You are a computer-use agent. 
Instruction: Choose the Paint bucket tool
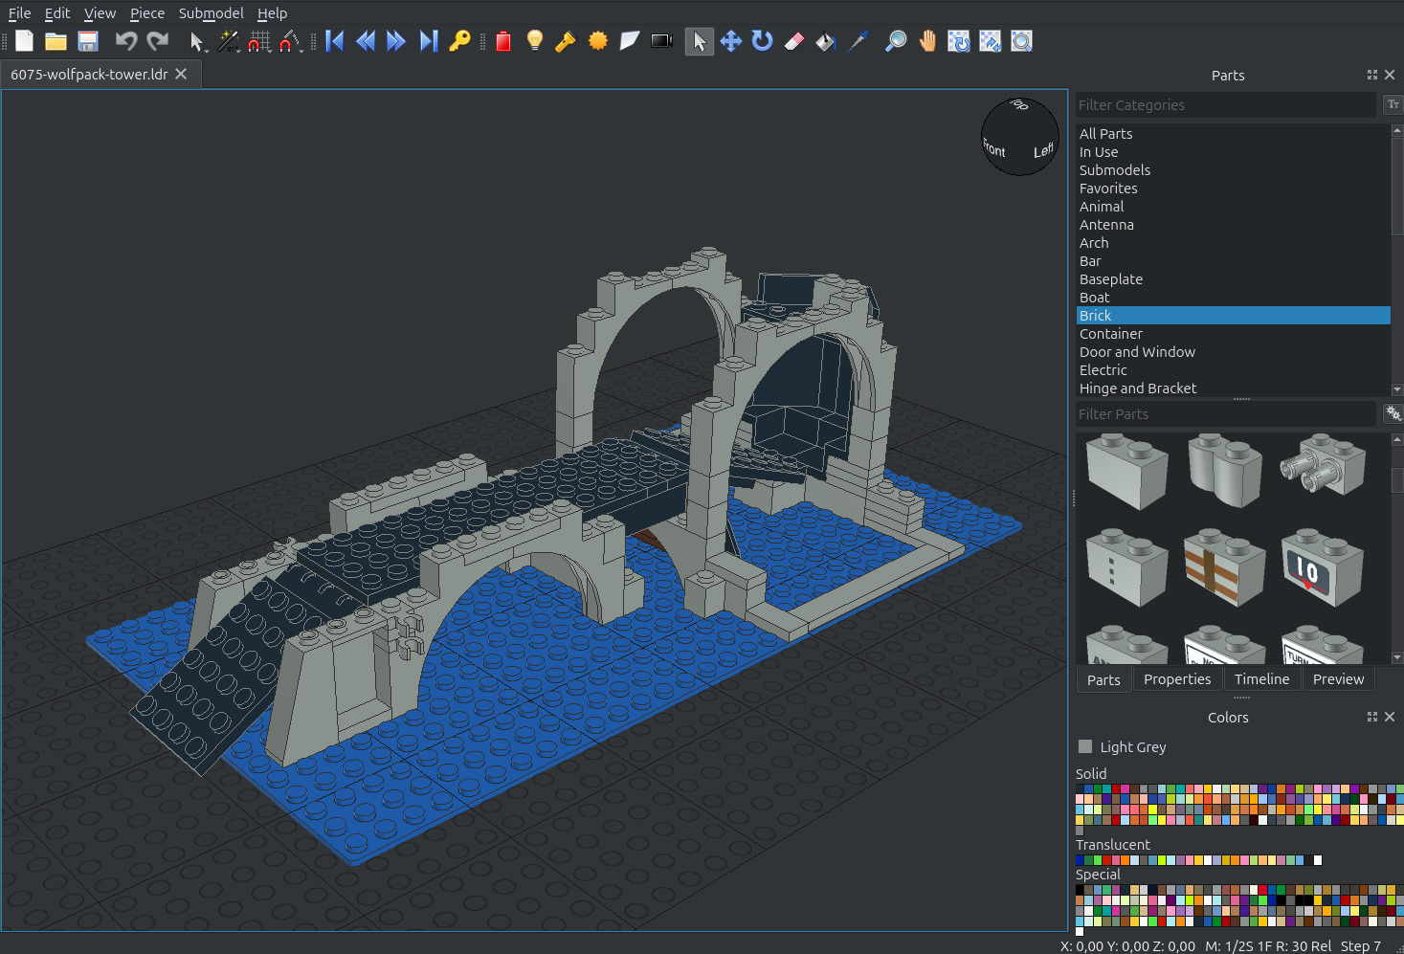click(x=825, y=41)
